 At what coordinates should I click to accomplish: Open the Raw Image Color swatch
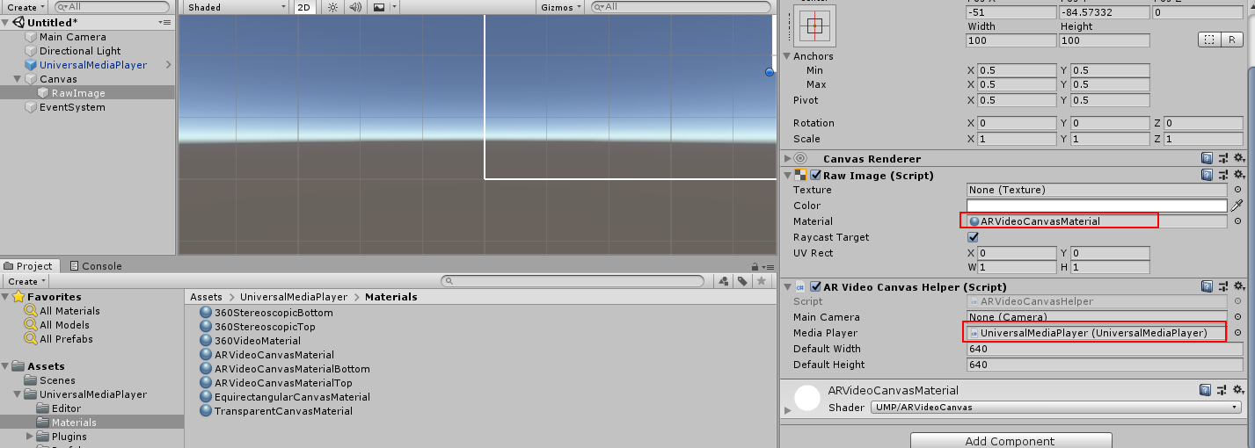[x=1097, y=206]
